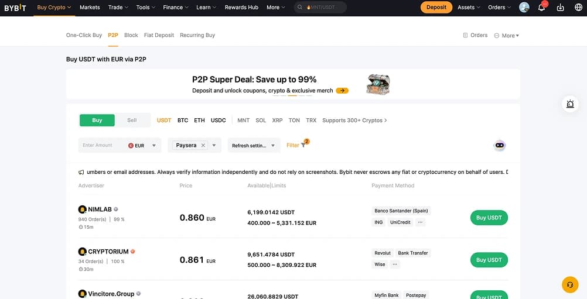Open the header Orders dropdown
587x299 pixels.
500,8
